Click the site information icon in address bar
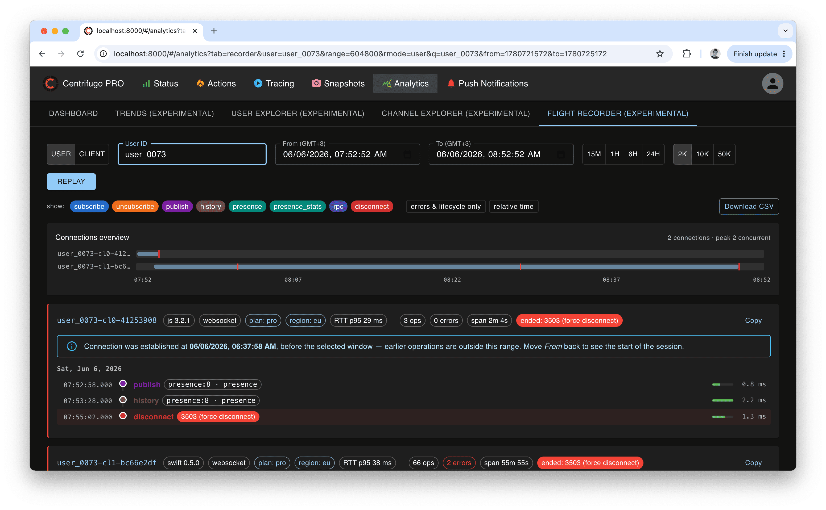Screen dimensions: 826x510 coord(103,54)
